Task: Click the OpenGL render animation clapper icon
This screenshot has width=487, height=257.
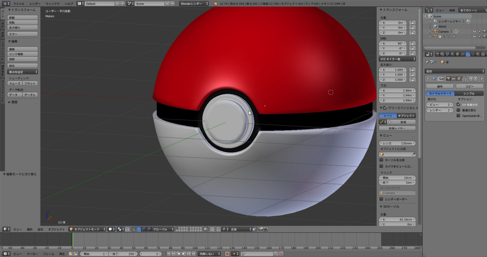Action: coord(265,229)
